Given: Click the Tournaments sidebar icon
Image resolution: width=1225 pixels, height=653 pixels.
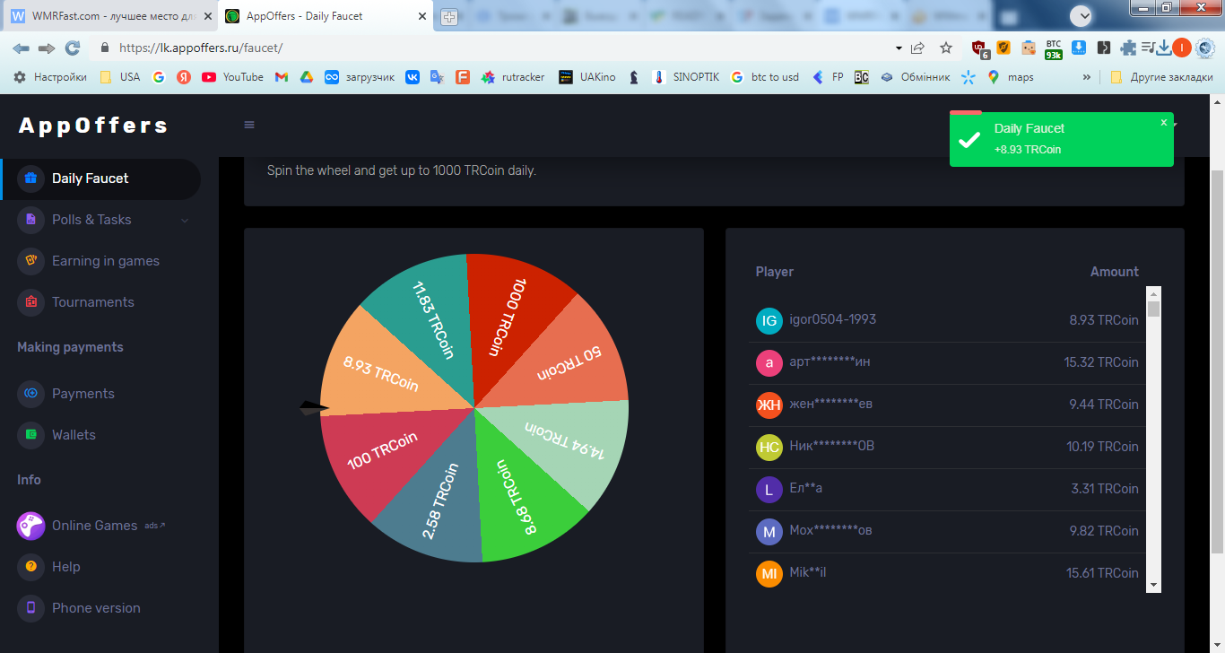Looking at the screenshot, I should (30, 302).
